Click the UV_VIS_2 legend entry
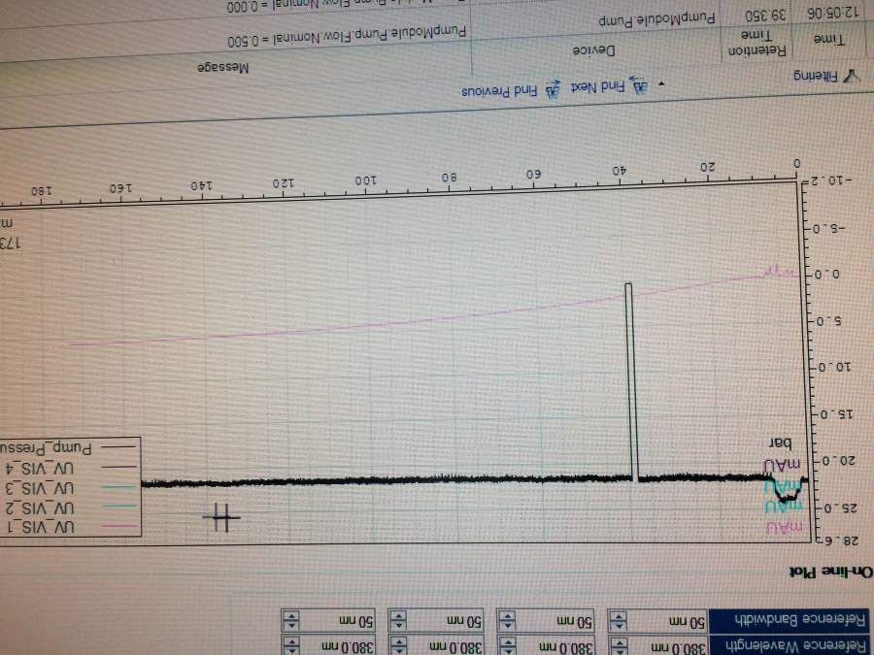This screenshot has height=655, width=874. pyautogui.click(x=69, y=508)
